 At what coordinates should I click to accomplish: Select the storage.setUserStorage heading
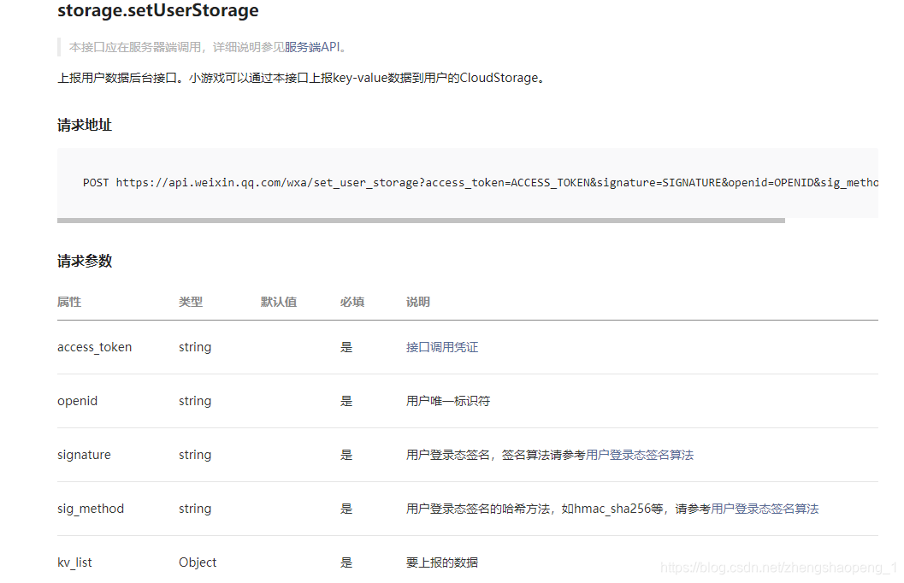158,10
